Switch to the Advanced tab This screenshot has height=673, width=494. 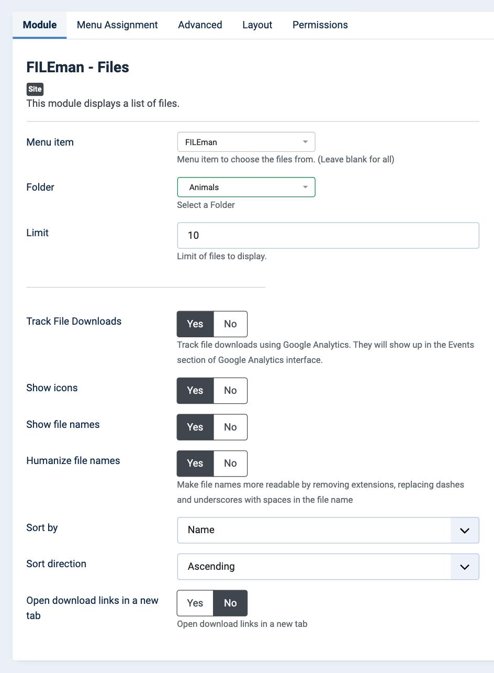click(200, 25)
